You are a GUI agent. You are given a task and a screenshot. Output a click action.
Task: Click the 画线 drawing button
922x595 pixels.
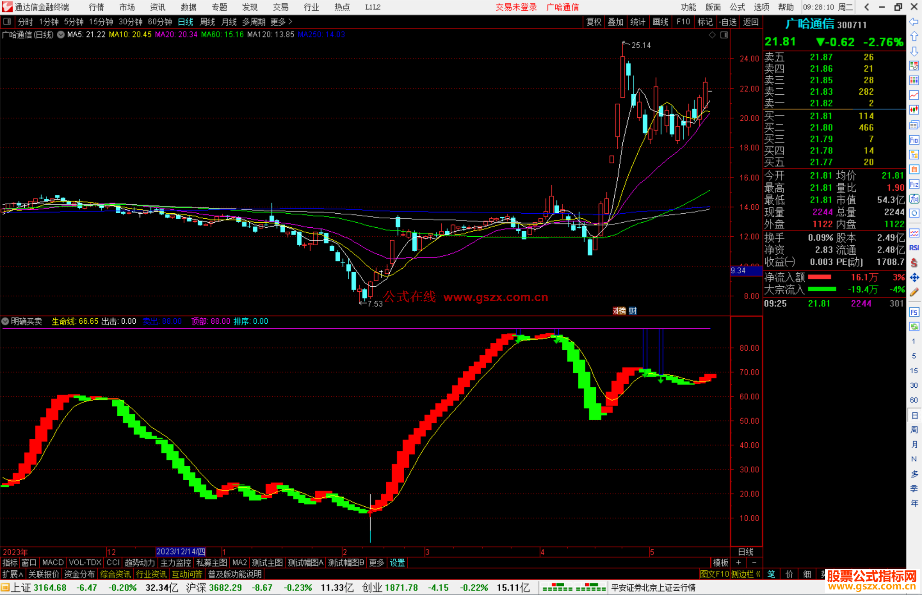point(660,22)
